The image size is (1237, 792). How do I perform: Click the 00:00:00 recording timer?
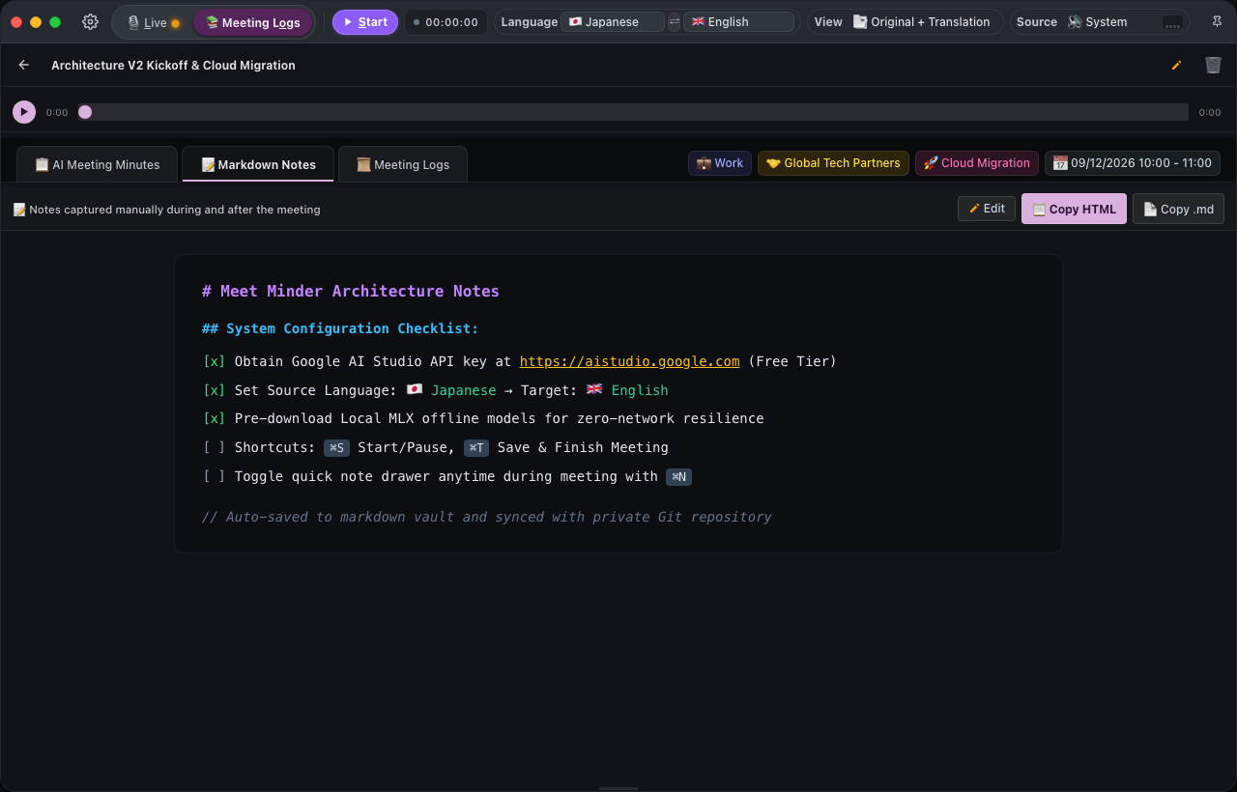pyautogui.click(x=446, y=22)
